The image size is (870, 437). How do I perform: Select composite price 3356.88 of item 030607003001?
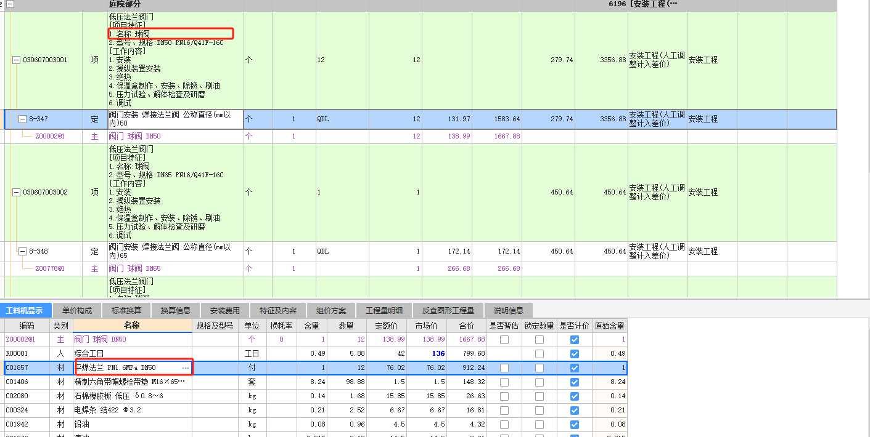(x=602, y=60)
